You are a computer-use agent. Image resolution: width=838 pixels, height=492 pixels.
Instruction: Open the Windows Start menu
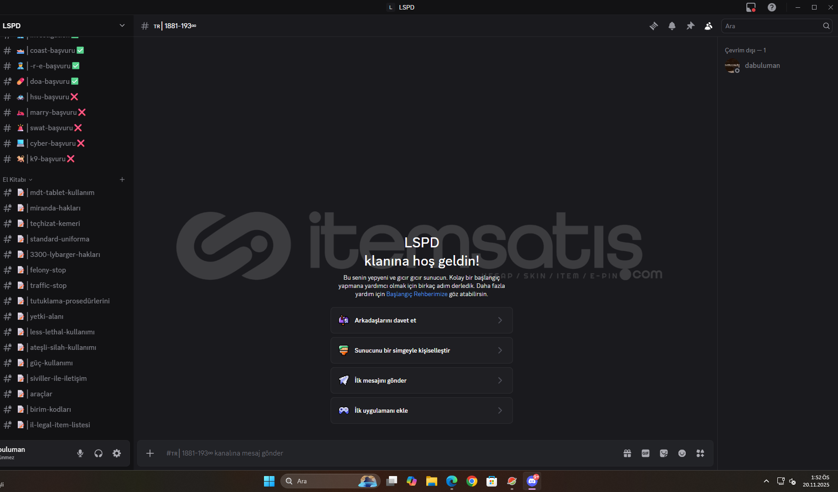tap(269, 481)
